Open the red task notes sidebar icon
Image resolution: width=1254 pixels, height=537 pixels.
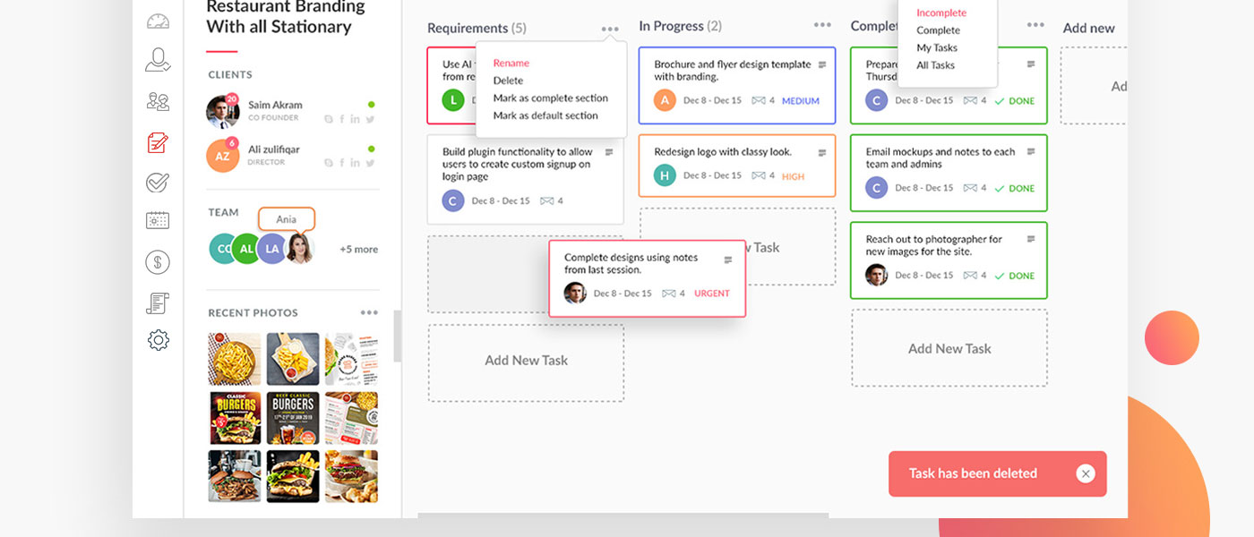(158, 142)
